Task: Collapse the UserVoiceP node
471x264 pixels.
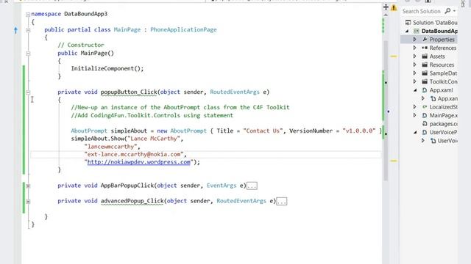Action: click(x=415, y=132)
